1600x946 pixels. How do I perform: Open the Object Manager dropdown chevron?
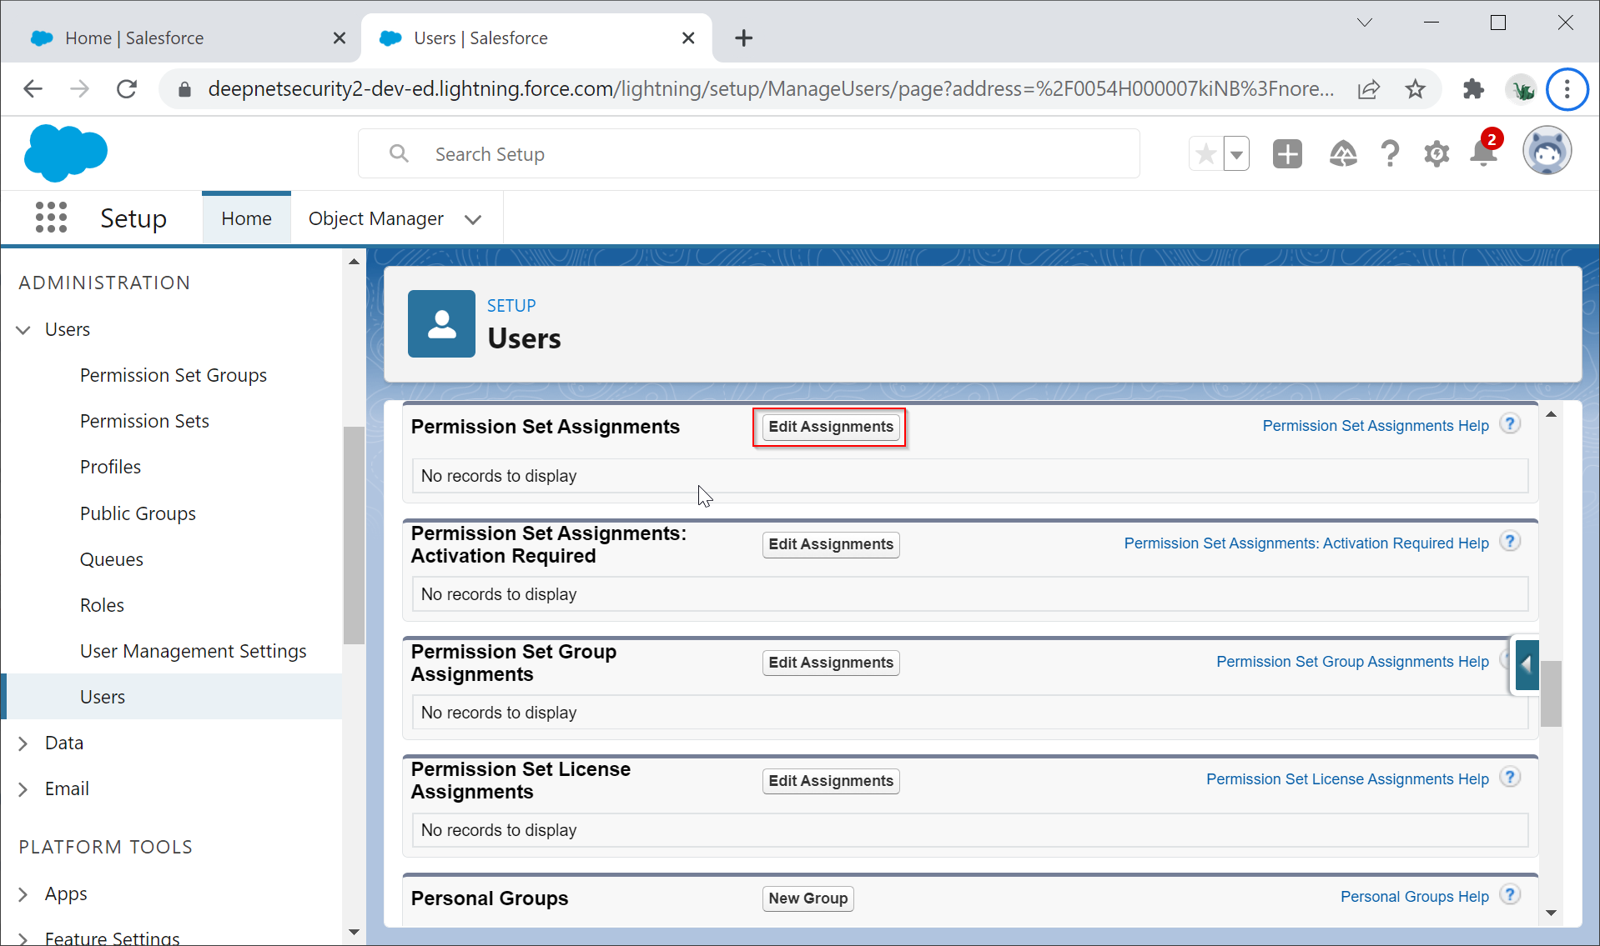coord(473,219)
